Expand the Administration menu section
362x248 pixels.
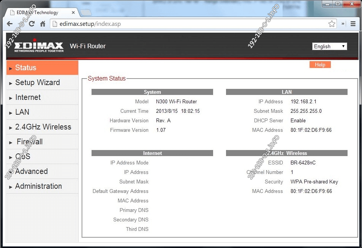38,186
